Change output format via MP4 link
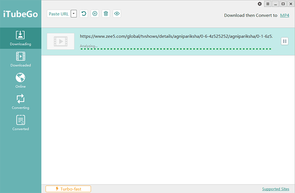 (x=284, y=15)
